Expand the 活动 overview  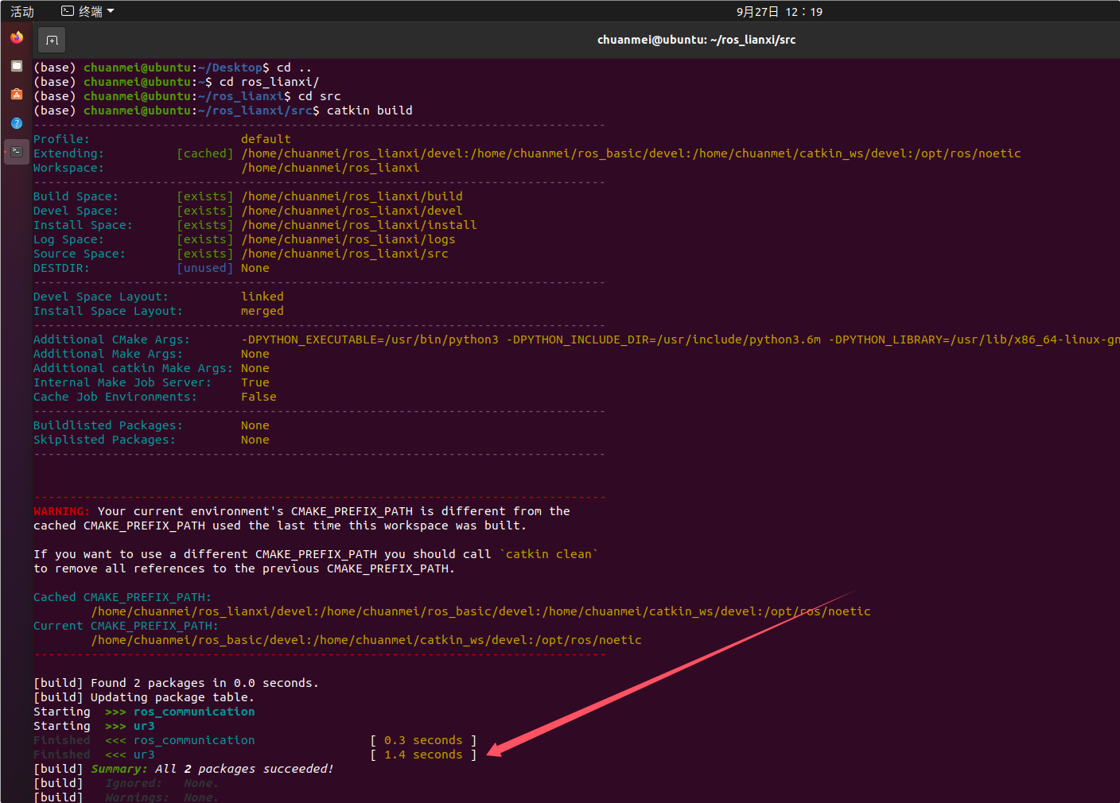pos(21,11)
